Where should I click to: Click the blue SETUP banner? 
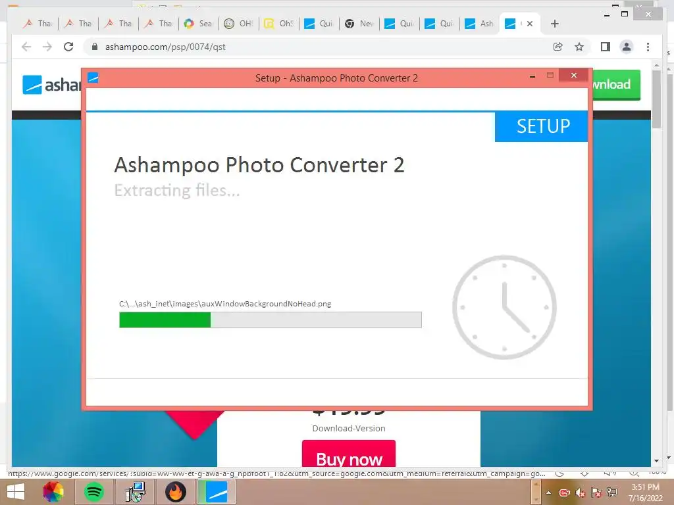(541, 126)
